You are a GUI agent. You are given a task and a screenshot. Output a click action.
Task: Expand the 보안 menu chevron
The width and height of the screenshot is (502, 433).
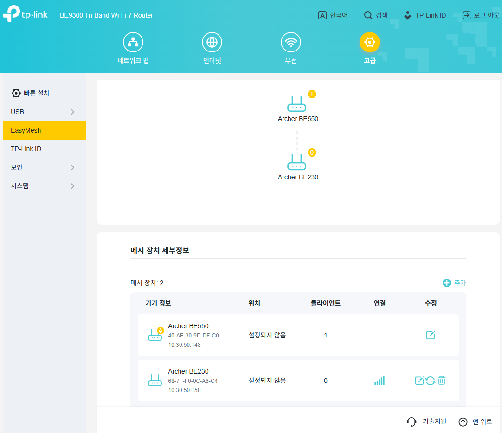click(73, 167)
